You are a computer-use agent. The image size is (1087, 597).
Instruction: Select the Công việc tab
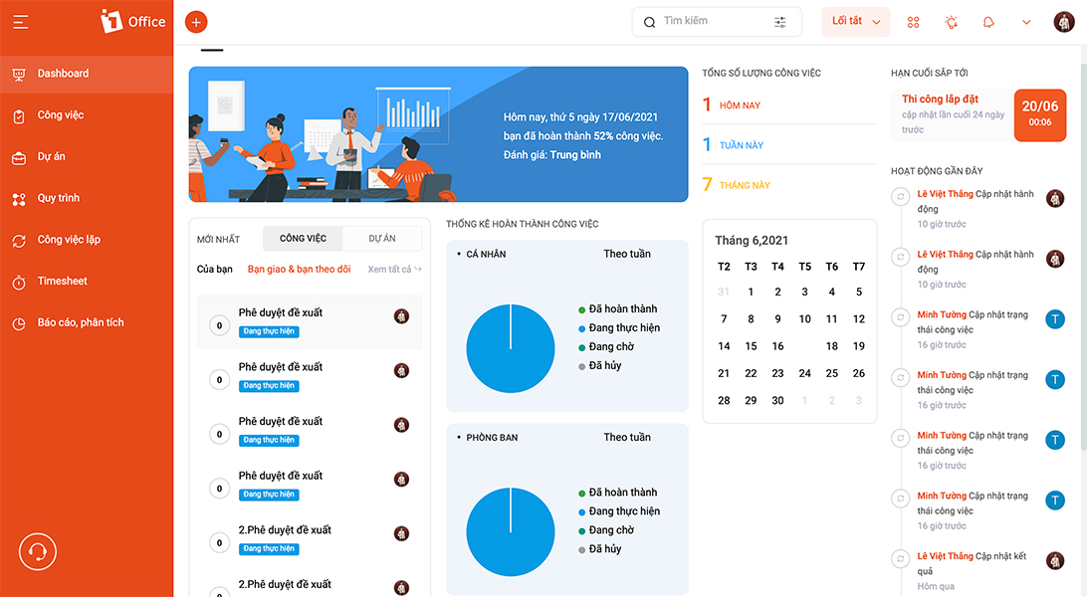[303, 238]
